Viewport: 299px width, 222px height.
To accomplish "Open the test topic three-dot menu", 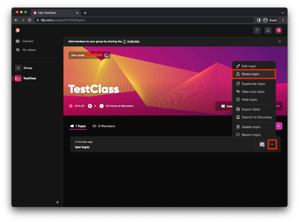I will point(272,144).
